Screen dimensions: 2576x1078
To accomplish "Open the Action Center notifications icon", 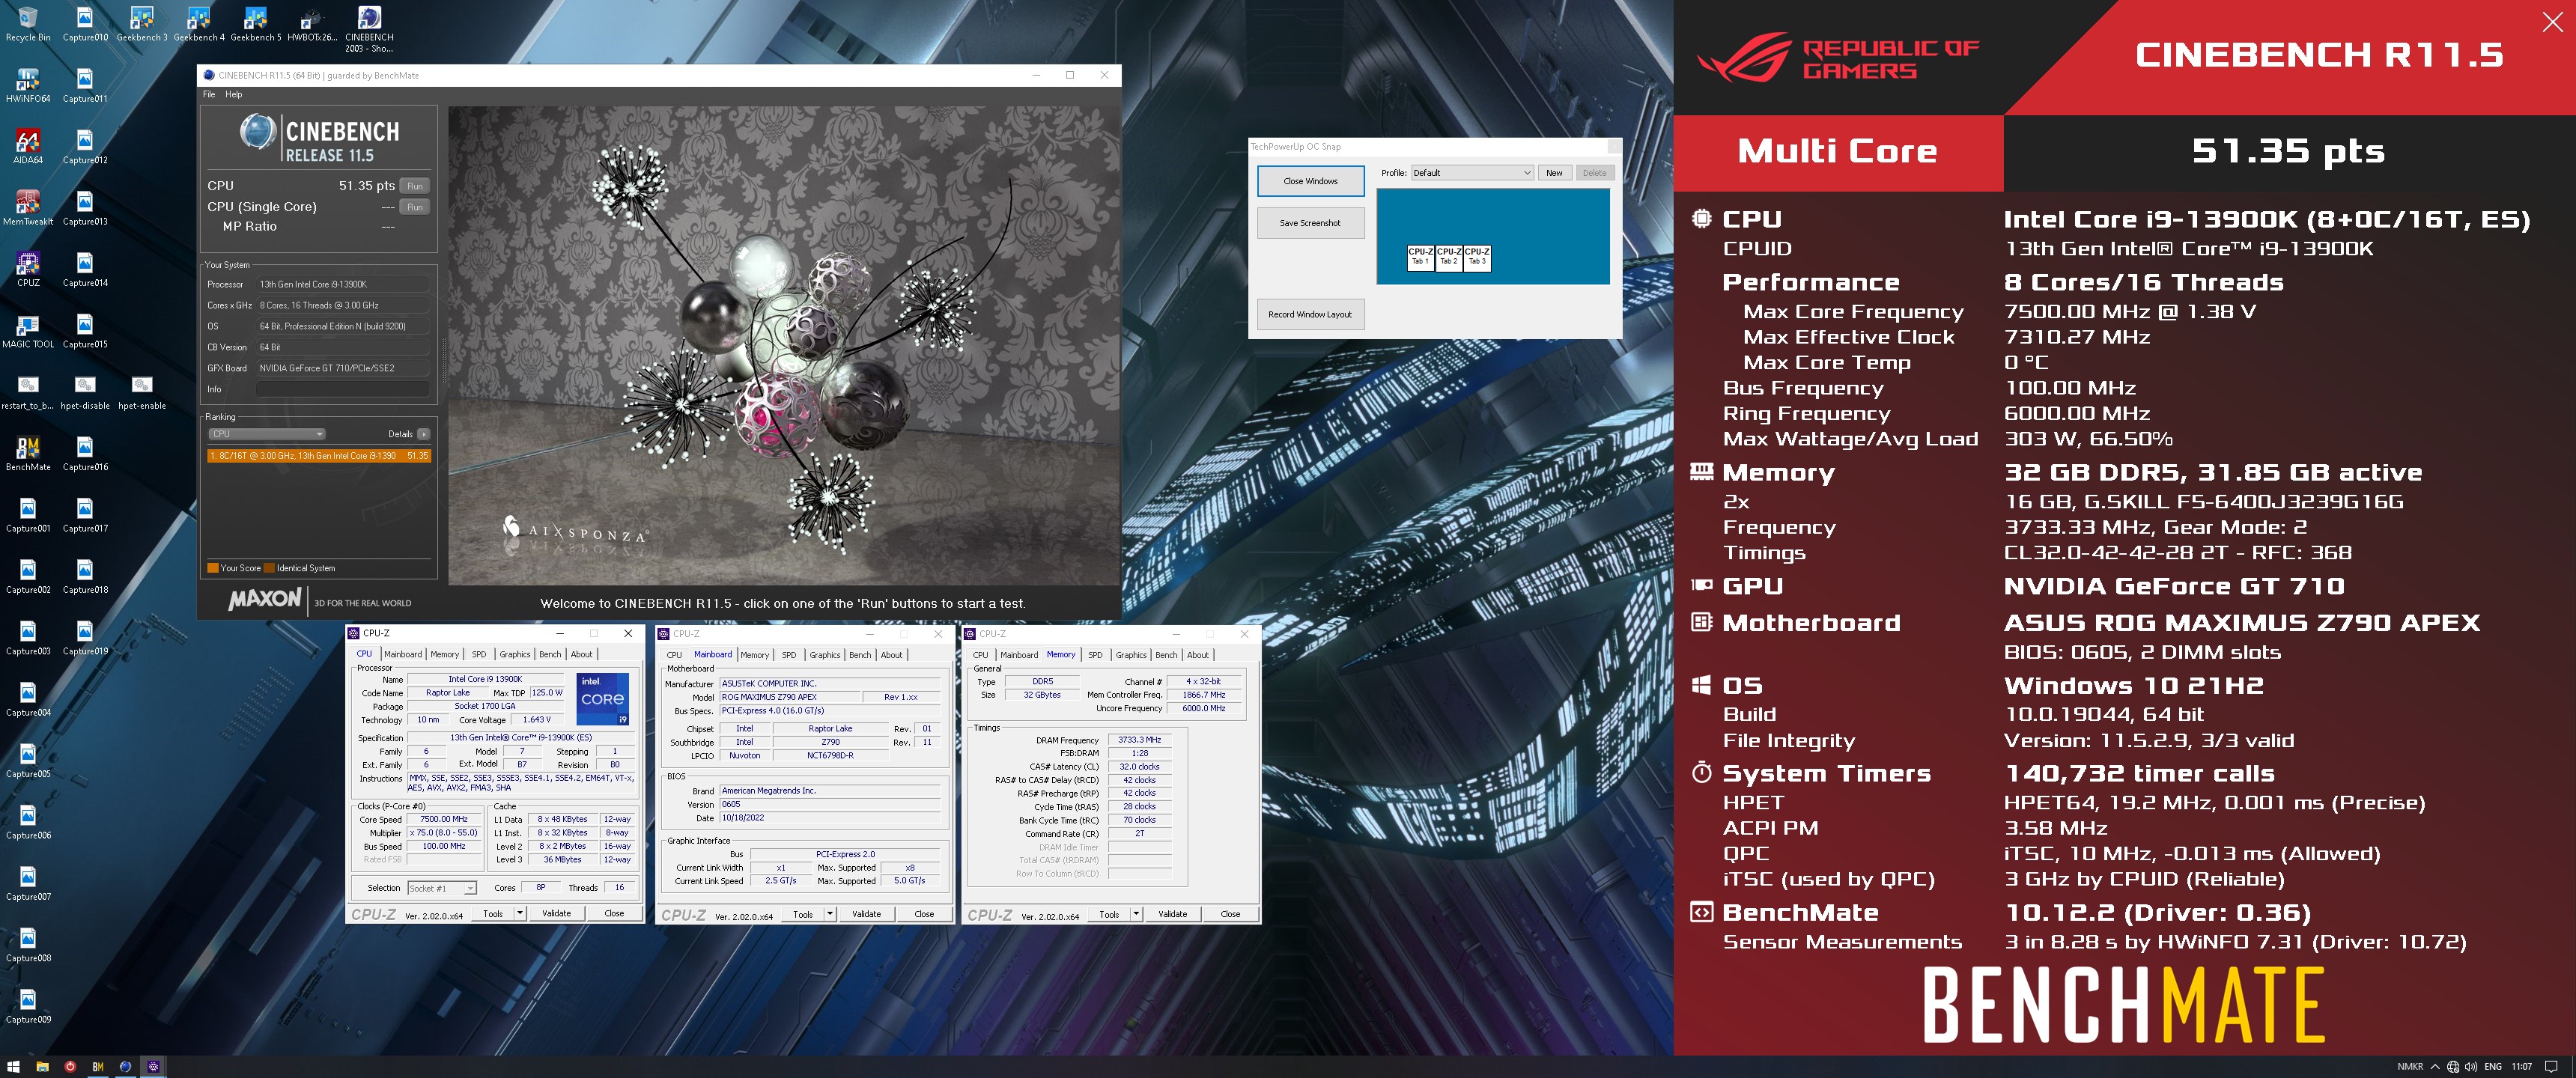I will 2551,1067.
